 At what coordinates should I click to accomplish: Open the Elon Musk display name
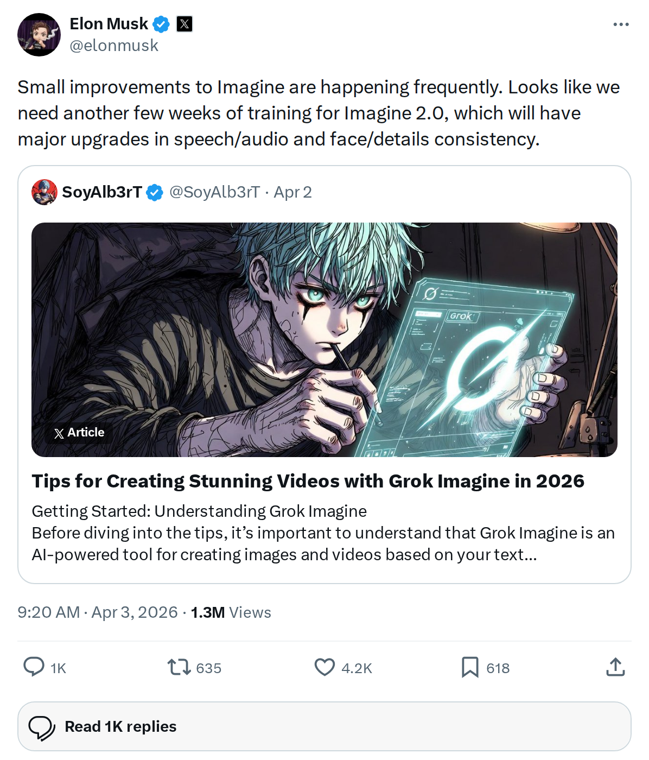(x=109, y=24)
